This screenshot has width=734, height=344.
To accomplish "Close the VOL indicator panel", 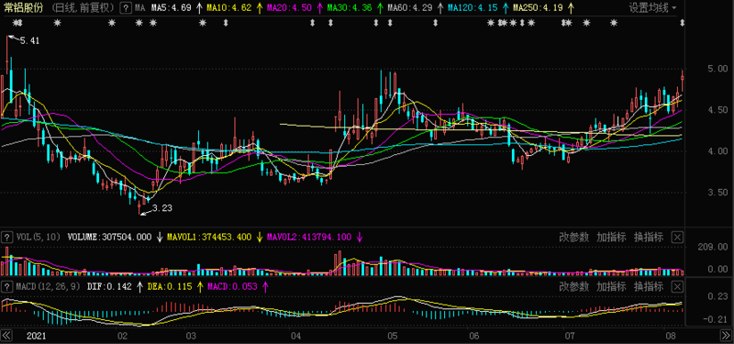I will (677, 238).
